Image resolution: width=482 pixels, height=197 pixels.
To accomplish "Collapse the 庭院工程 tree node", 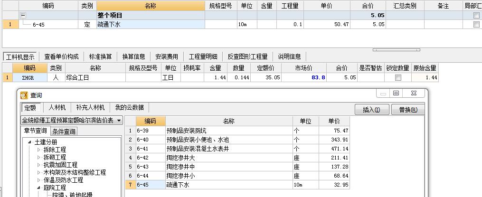I will pos(39,188).
